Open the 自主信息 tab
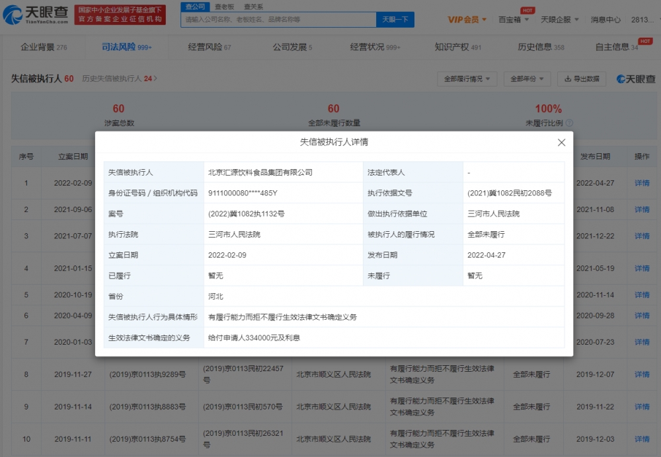The height and width of the screenshot is (457, 661). click(617, 47)
